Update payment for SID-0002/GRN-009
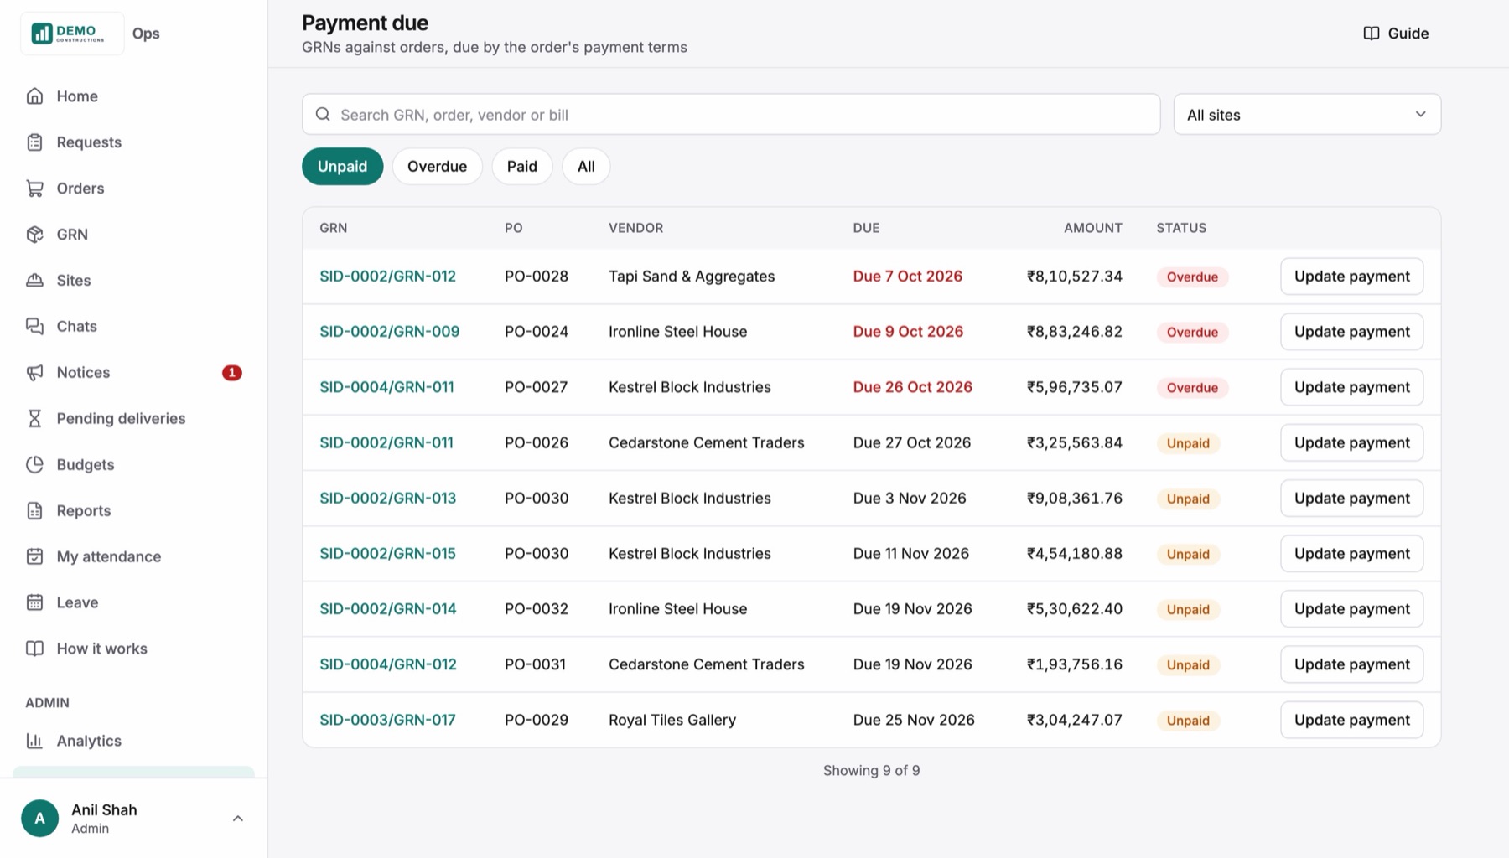Screen dimensions: 1509x858 (x=1351, y=332)
